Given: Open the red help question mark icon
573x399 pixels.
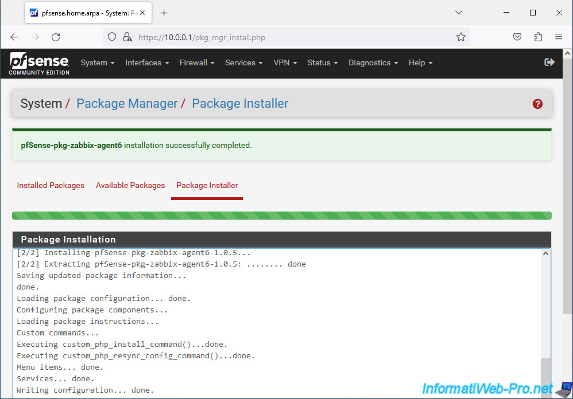Looking at the screenshot, I should point(537,104).
